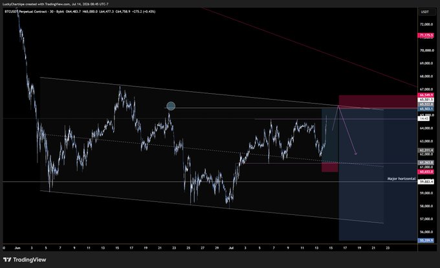Click the 68,000.0 price axis tick
Screen dimensions: 440x268
pyautogui.click(x=426, y=76)
